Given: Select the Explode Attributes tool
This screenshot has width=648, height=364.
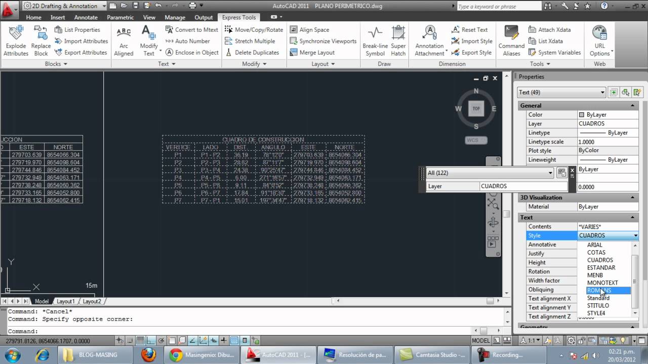Looking at the screenshot, I should point(15,41).
